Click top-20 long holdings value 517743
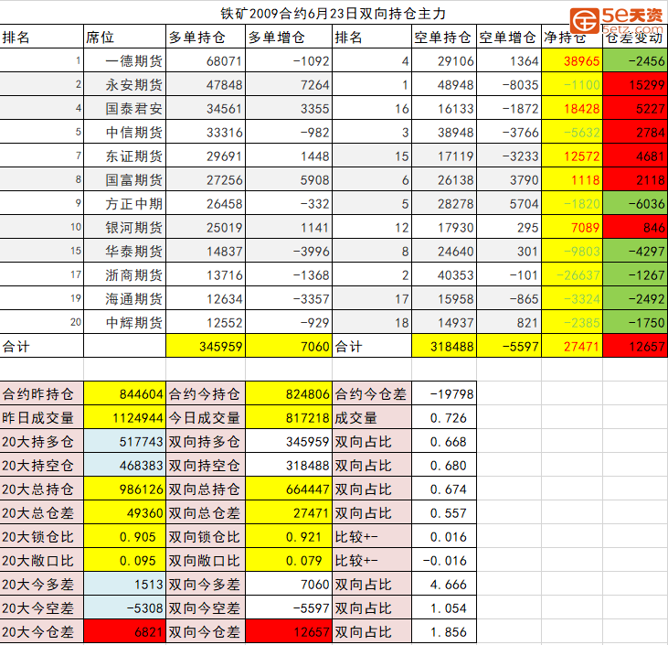This screenshot has height=645, width=668. [124, 442]
